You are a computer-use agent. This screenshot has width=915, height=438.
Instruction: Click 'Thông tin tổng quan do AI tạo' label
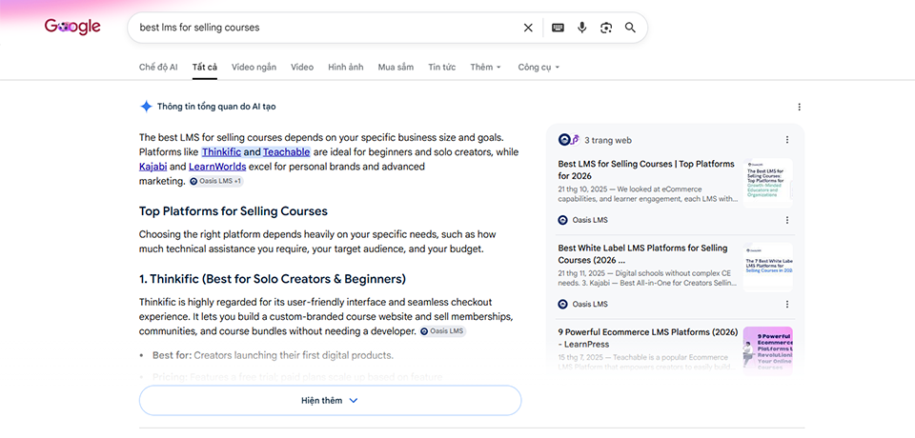tap(216, 107)
